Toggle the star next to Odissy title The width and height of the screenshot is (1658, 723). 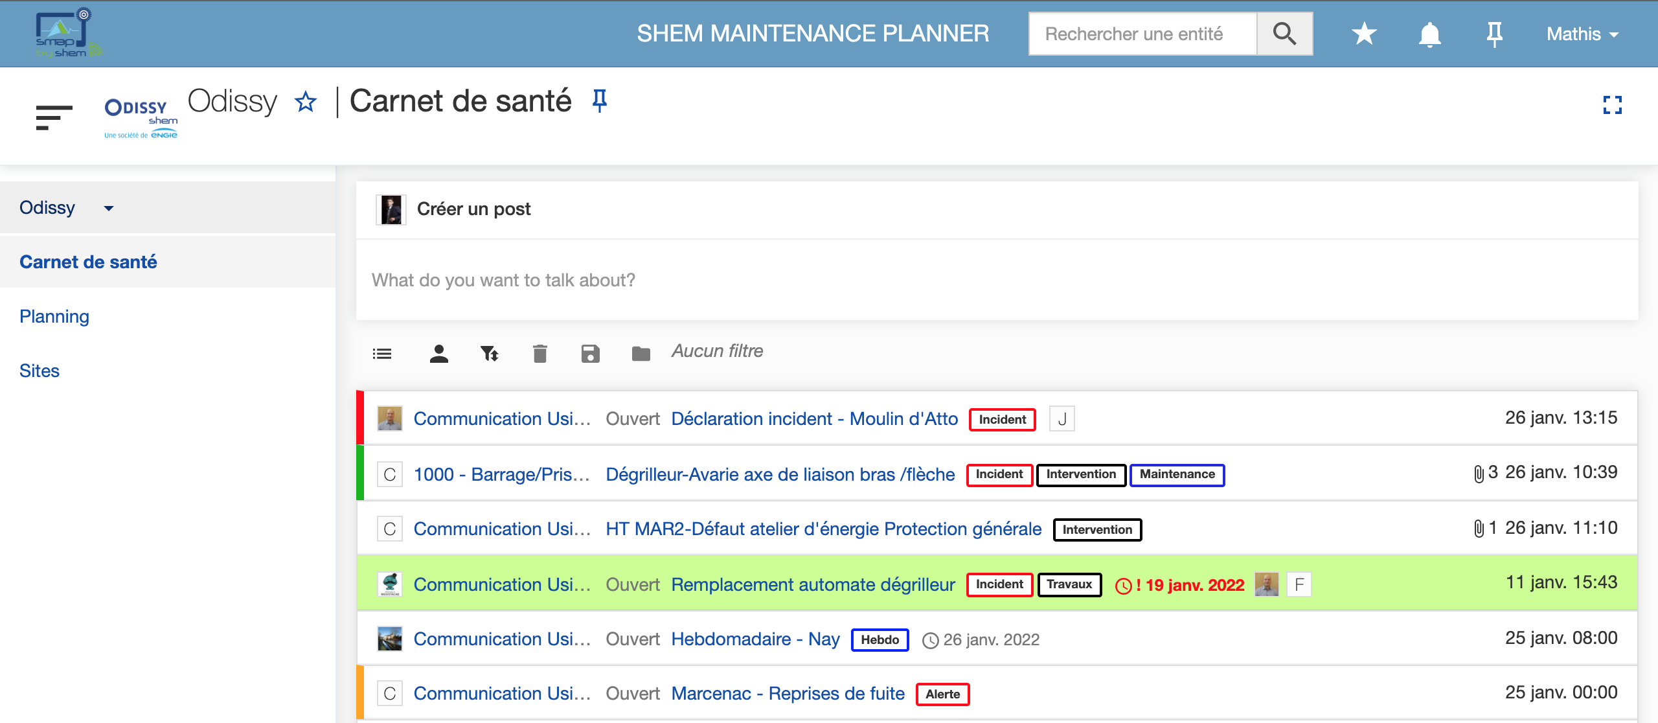pyautogui.click(x=306, y=102)
